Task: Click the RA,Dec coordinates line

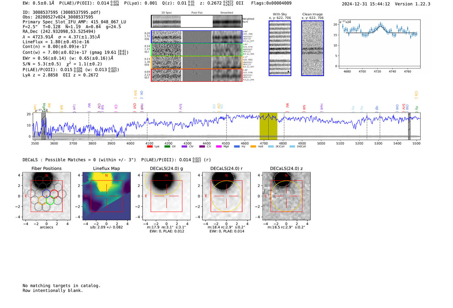Action: coord(59,32)
